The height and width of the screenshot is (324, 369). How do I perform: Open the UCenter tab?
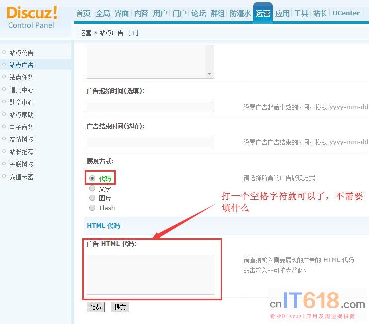tap(346, 13)
